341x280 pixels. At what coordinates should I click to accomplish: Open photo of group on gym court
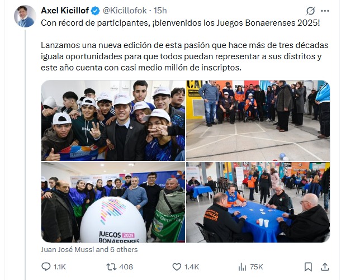[258, 120]
